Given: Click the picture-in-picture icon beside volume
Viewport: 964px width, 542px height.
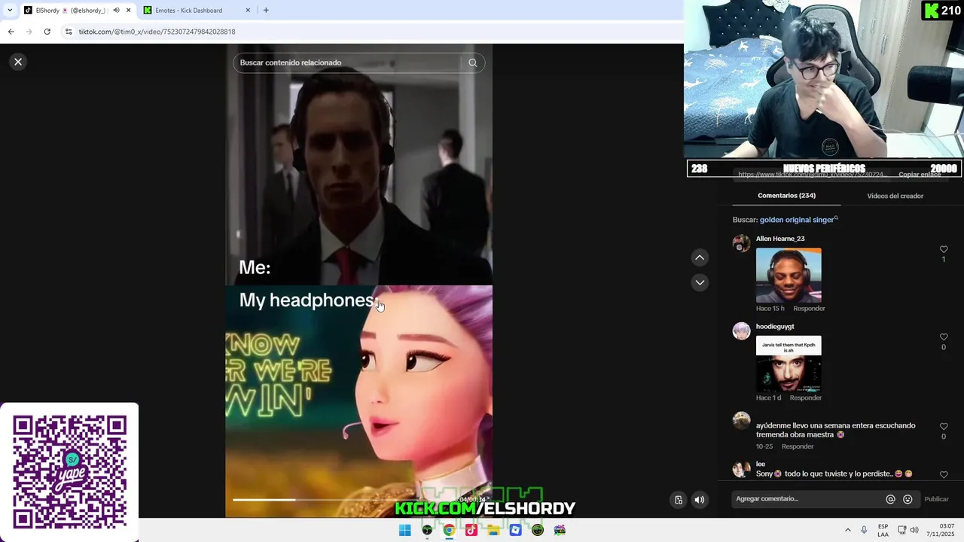Looking at the screenshot, I should [679, 500].
